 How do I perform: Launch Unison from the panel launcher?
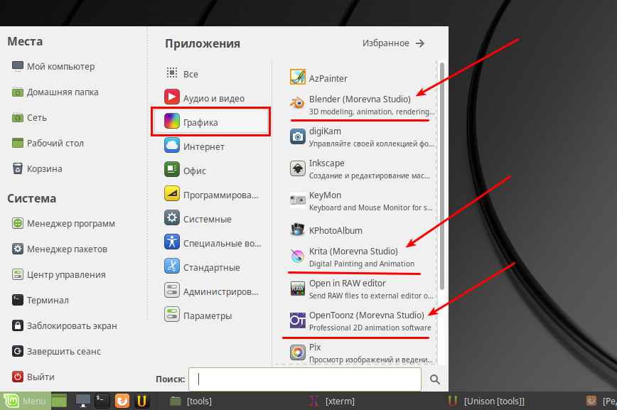(x=141, y=401)
